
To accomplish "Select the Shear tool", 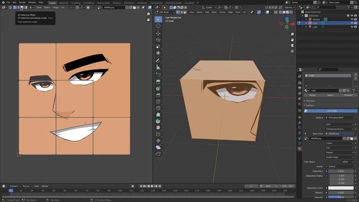I will [158, 148].
